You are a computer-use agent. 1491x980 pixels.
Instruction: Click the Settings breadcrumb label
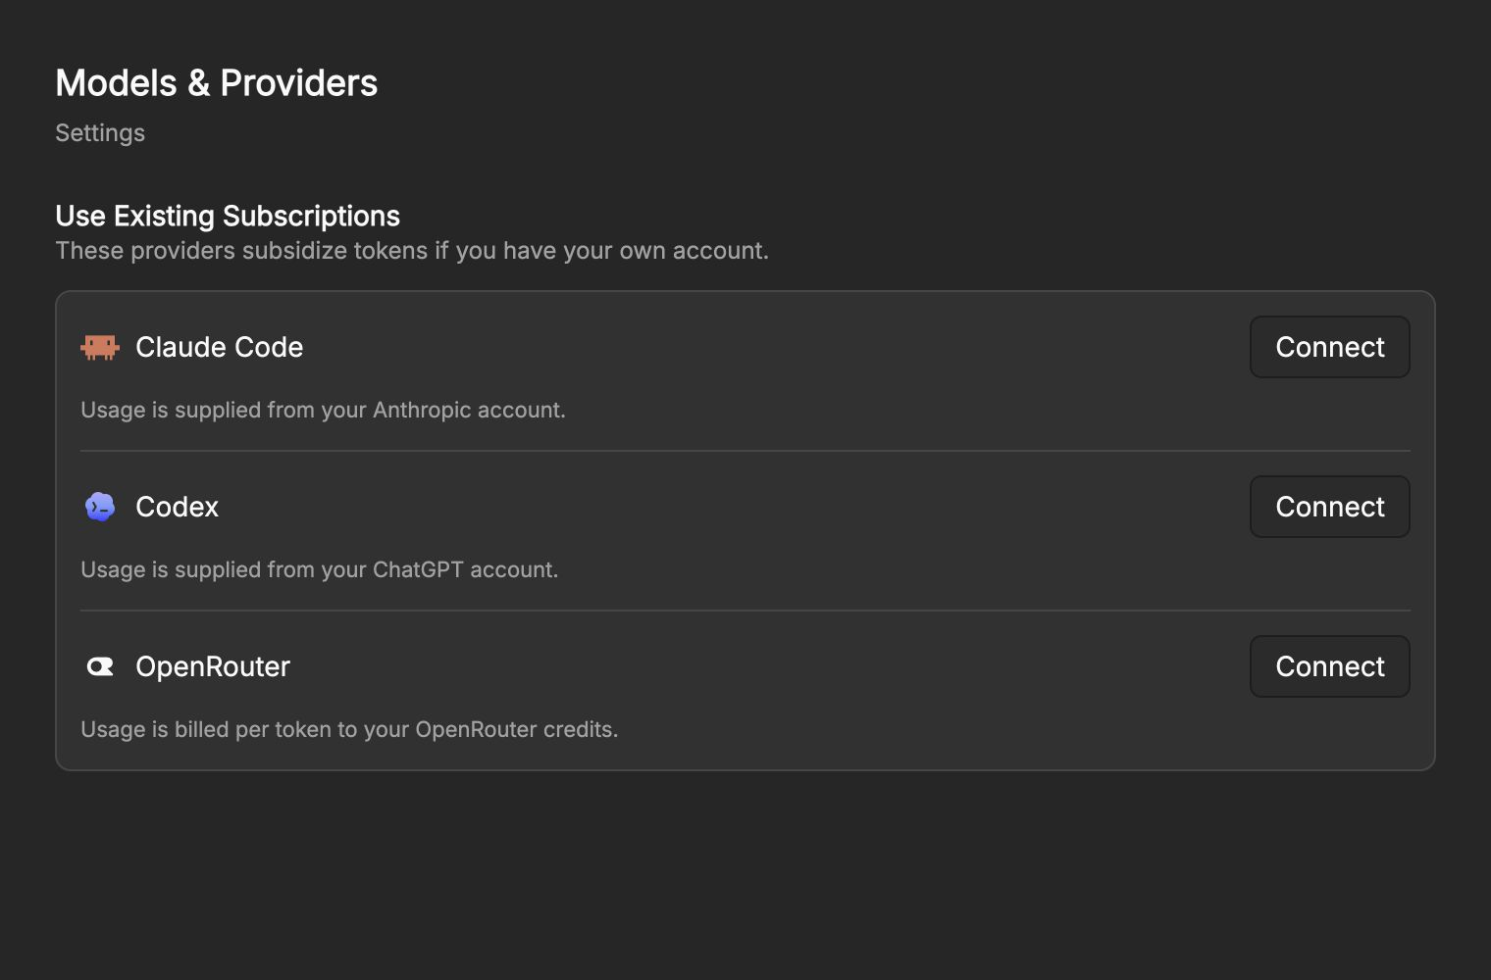click(100, 133)
